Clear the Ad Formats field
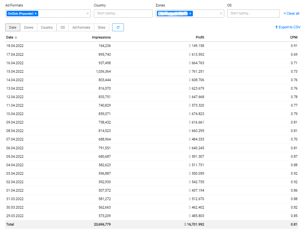Screen dimensions: 306x234 87,13
